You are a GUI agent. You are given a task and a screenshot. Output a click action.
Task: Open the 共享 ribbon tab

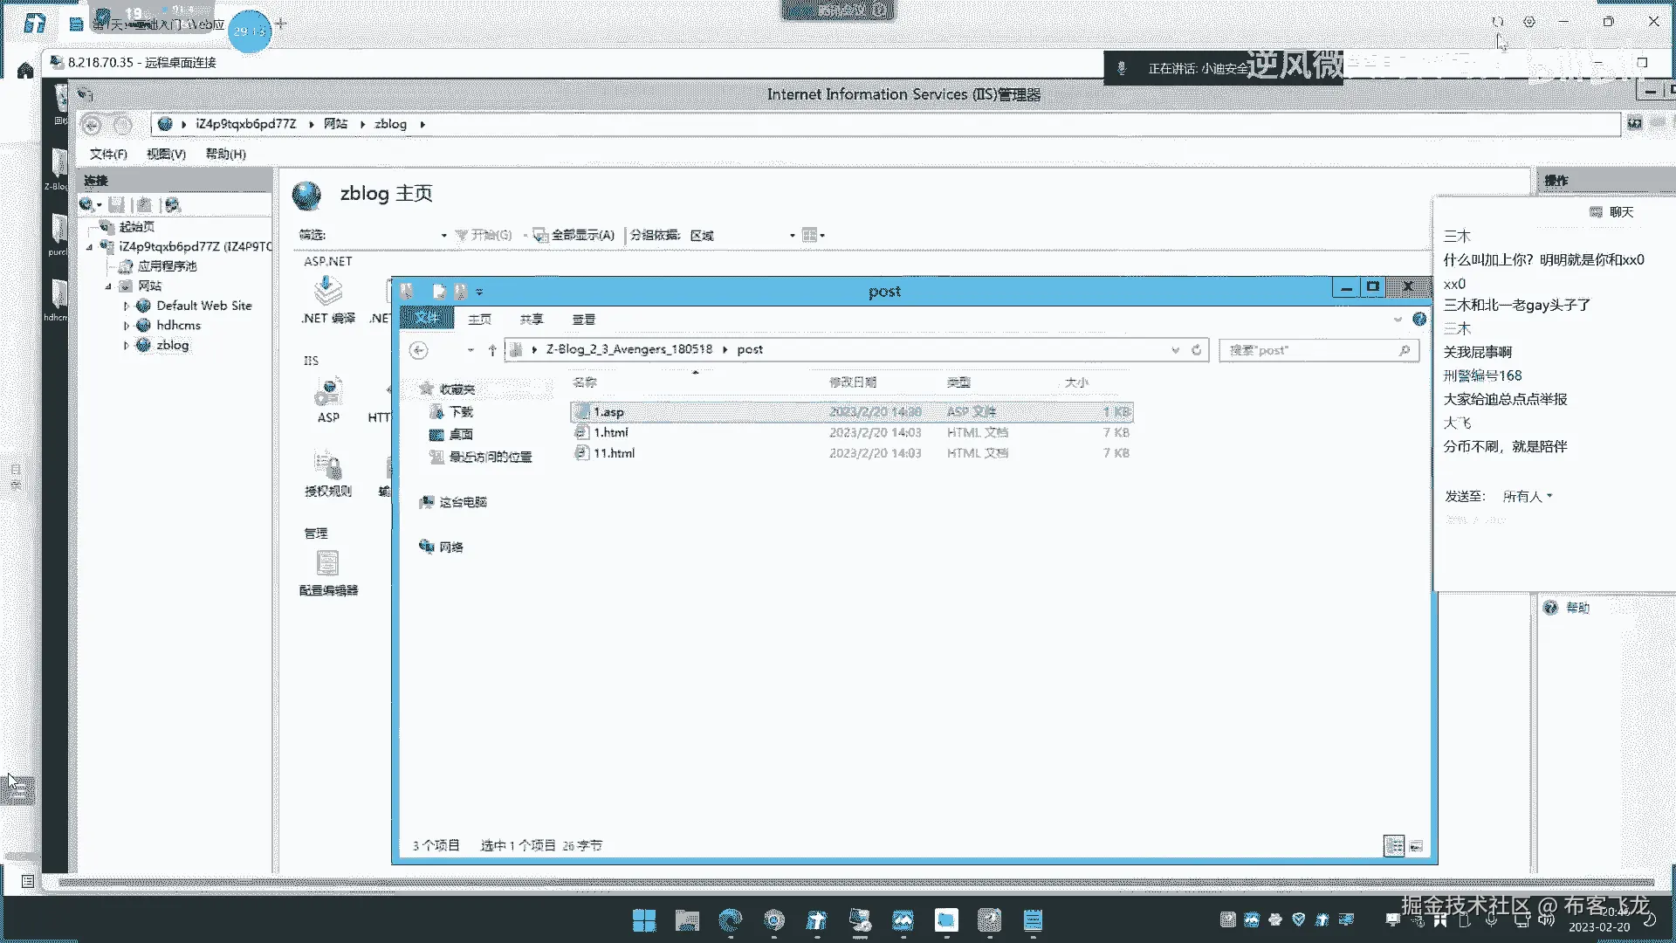coord(531,320)
